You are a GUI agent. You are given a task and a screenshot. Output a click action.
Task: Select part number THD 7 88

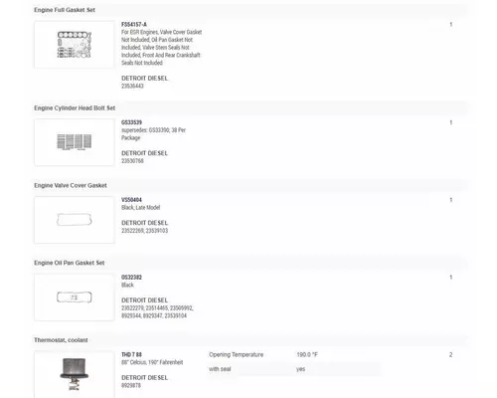pos(131,354)
